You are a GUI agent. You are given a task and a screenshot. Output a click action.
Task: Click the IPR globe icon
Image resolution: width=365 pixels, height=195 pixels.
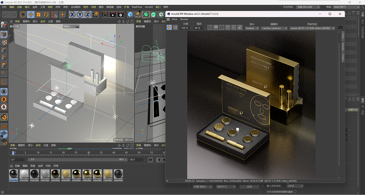pos(222,27)
